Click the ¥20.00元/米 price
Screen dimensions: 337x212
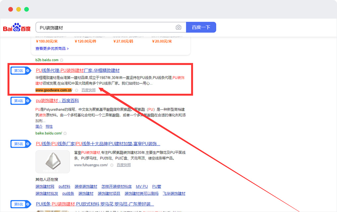pyautogui.click(x=162, y=41)
